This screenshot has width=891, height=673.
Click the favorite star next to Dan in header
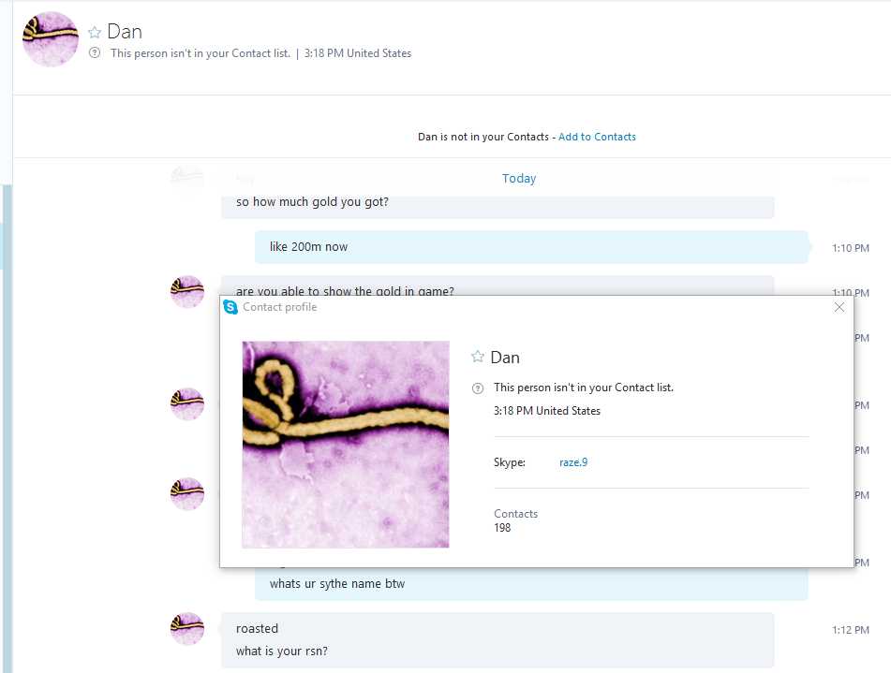tap(95, 33)
